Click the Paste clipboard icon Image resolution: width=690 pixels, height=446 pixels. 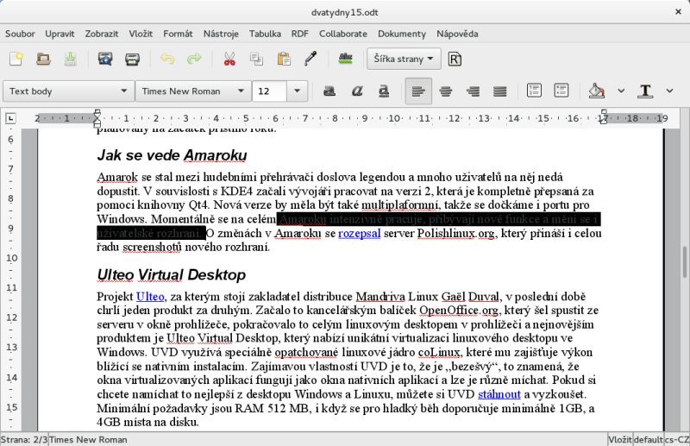pyautogui.click(x=283, y=59)
